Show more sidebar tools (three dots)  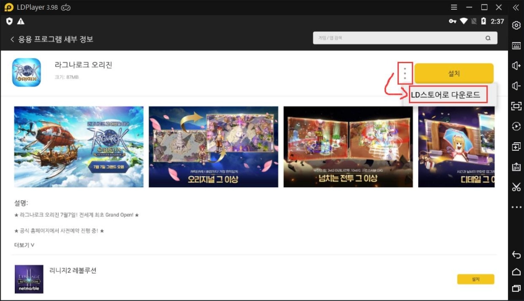[517, 207]
